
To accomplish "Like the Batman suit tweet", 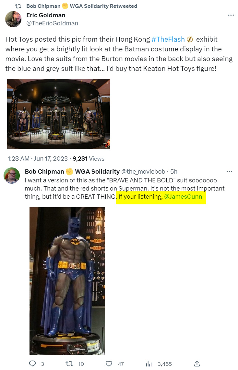I will coord(109,363).
